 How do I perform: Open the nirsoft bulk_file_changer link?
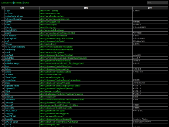click(x=62, y=63)
